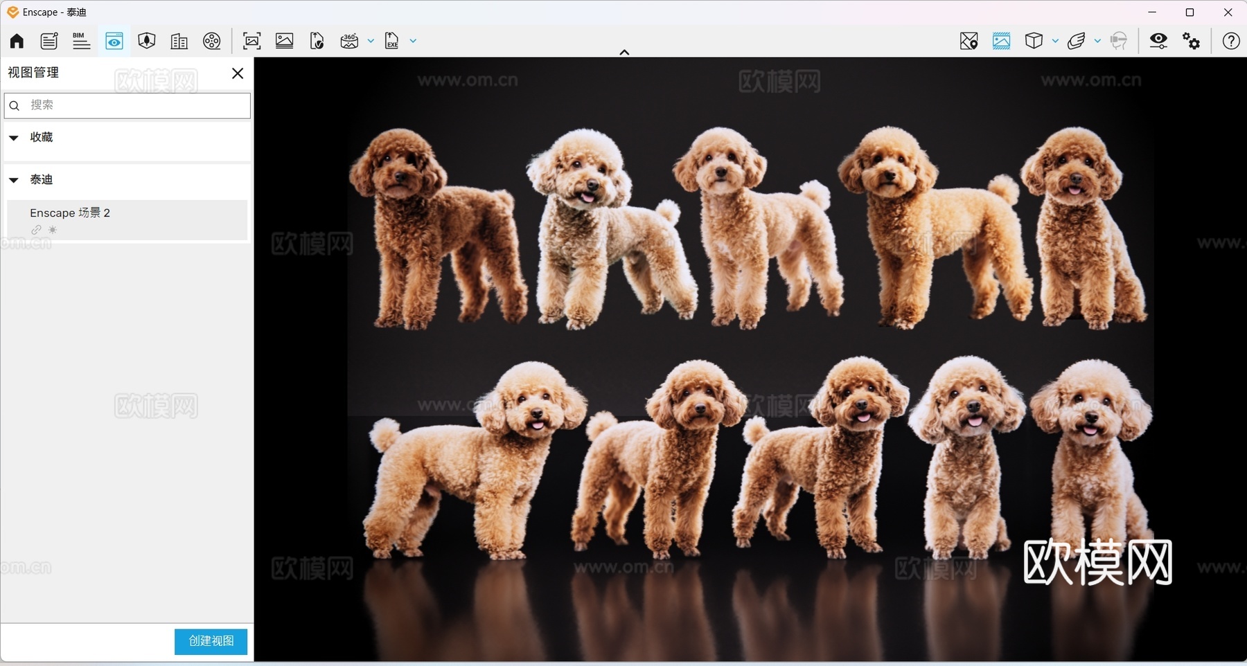Click the Enscape logo in title bar
The height and width of the screenshot is (666, 1247).
point(12,12)
